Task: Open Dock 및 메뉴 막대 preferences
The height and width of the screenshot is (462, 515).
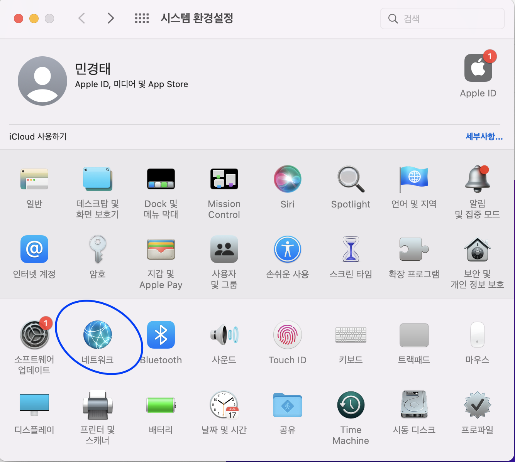Action: (x=161, y=179)
